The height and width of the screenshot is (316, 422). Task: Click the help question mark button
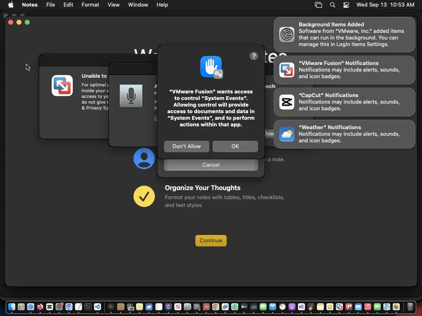tap(254, 56)
